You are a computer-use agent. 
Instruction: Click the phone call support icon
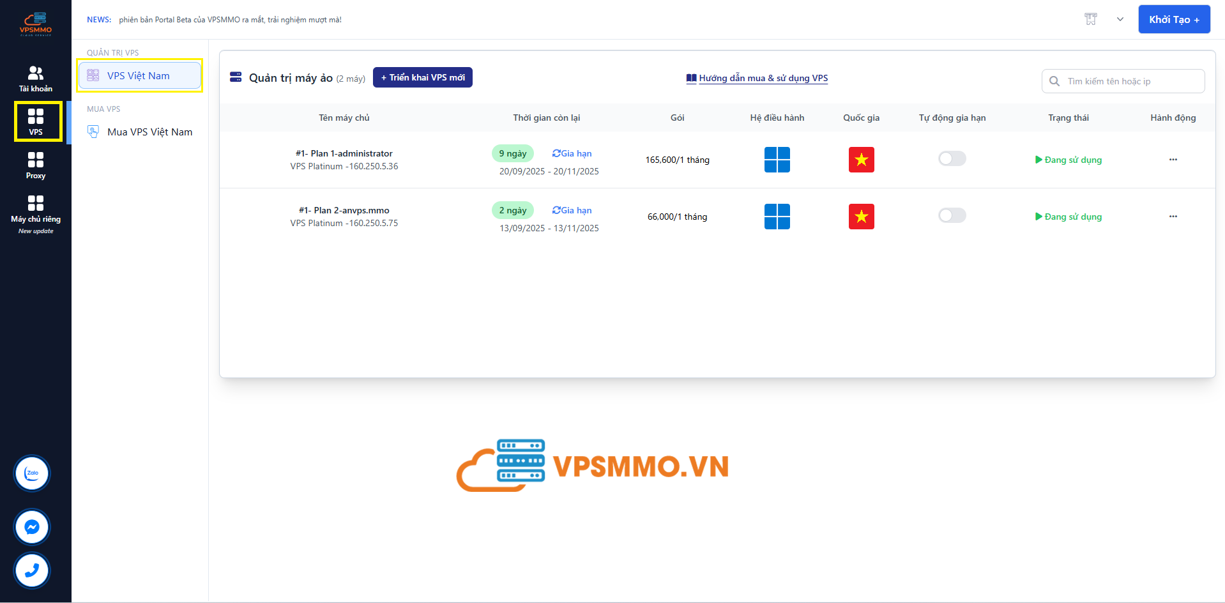[x=32, y=570]
